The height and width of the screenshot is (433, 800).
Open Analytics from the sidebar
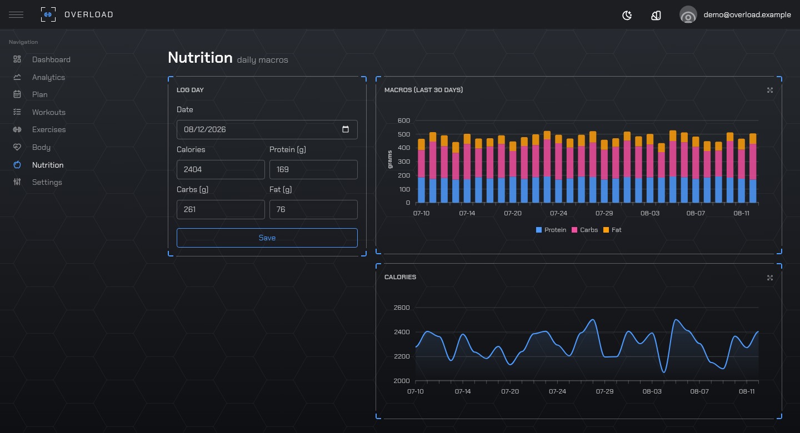pyautogui.click(x=48, y=77)
